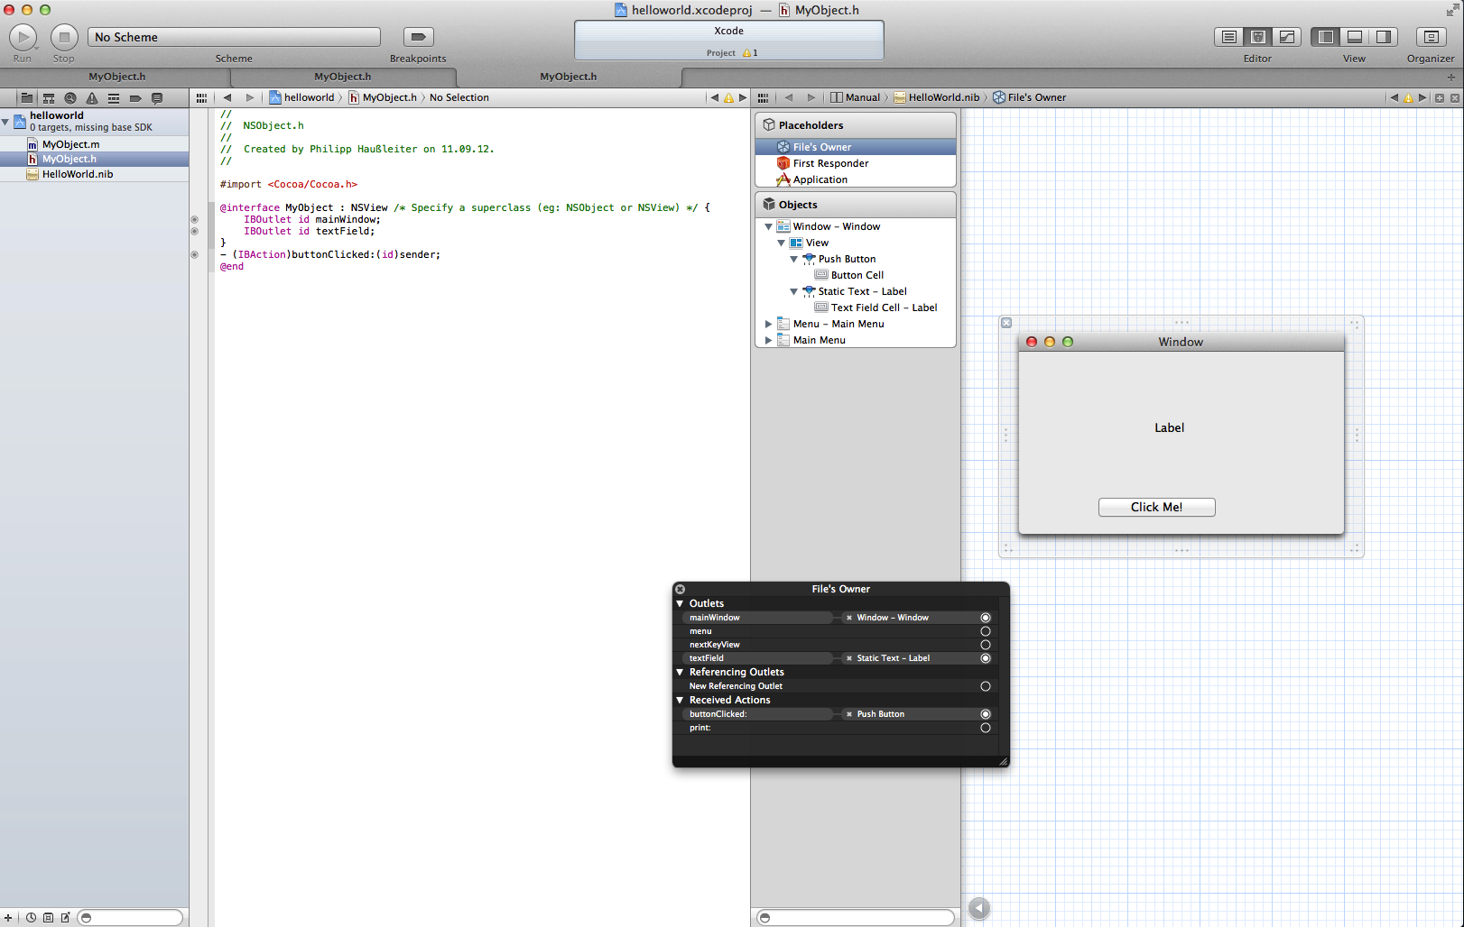The image size is (1464, 927).
Task: Add another assistant editor pane
Action: pos(1440,97)
